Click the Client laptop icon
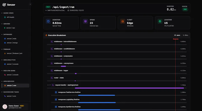Screen dimensions: 202x111 coord(123,21)
